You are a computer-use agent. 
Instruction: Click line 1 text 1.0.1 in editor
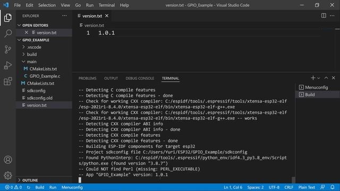click(106, 33)
